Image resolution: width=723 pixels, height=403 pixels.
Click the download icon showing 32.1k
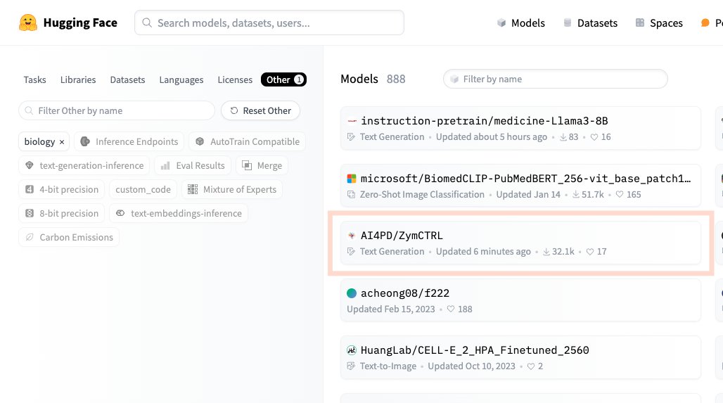coord(546,252)
